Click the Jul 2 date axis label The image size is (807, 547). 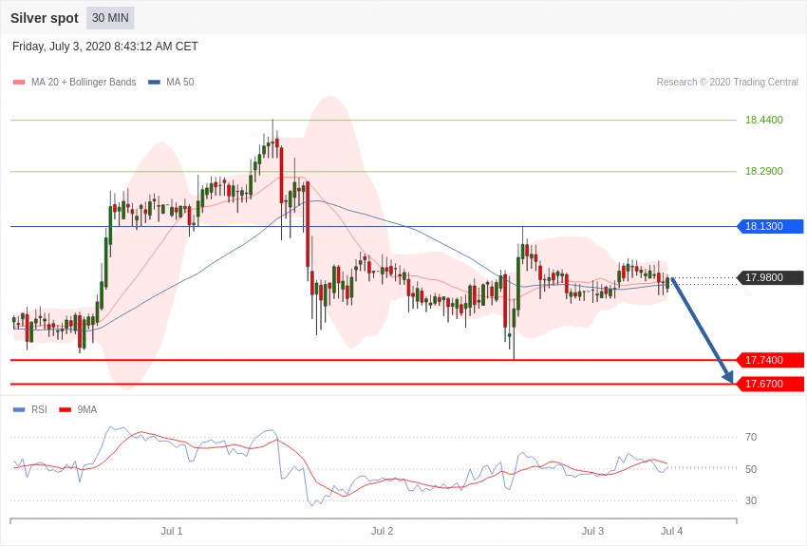pyautogui.click(x=382, y=531)
